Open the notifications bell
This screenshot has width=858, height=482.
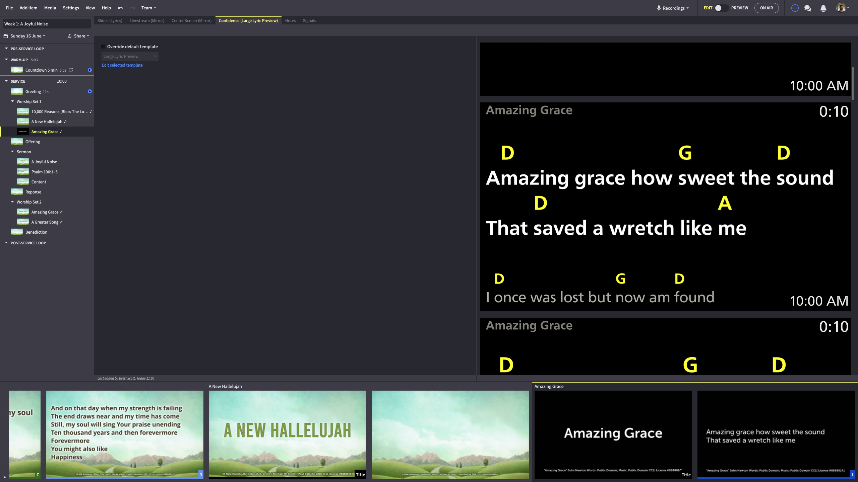click(x=823, y=8)
